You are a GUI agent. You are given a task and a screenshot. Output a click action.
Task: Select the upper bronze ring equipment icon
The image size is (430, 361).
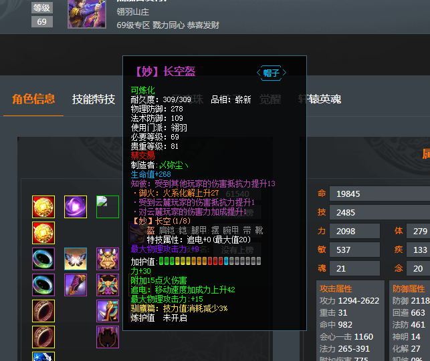[43, 311]
